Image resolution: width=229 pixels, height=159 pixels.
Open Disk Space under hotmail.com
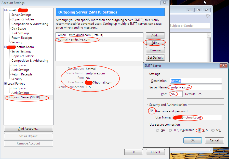[19, 65]
